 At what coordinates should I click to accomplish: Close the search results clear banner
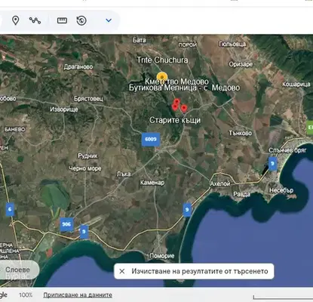[122, 271]
